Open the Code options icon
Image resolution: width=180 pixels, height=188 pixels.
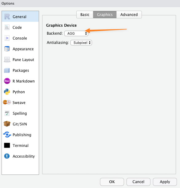tap(7, 27)
